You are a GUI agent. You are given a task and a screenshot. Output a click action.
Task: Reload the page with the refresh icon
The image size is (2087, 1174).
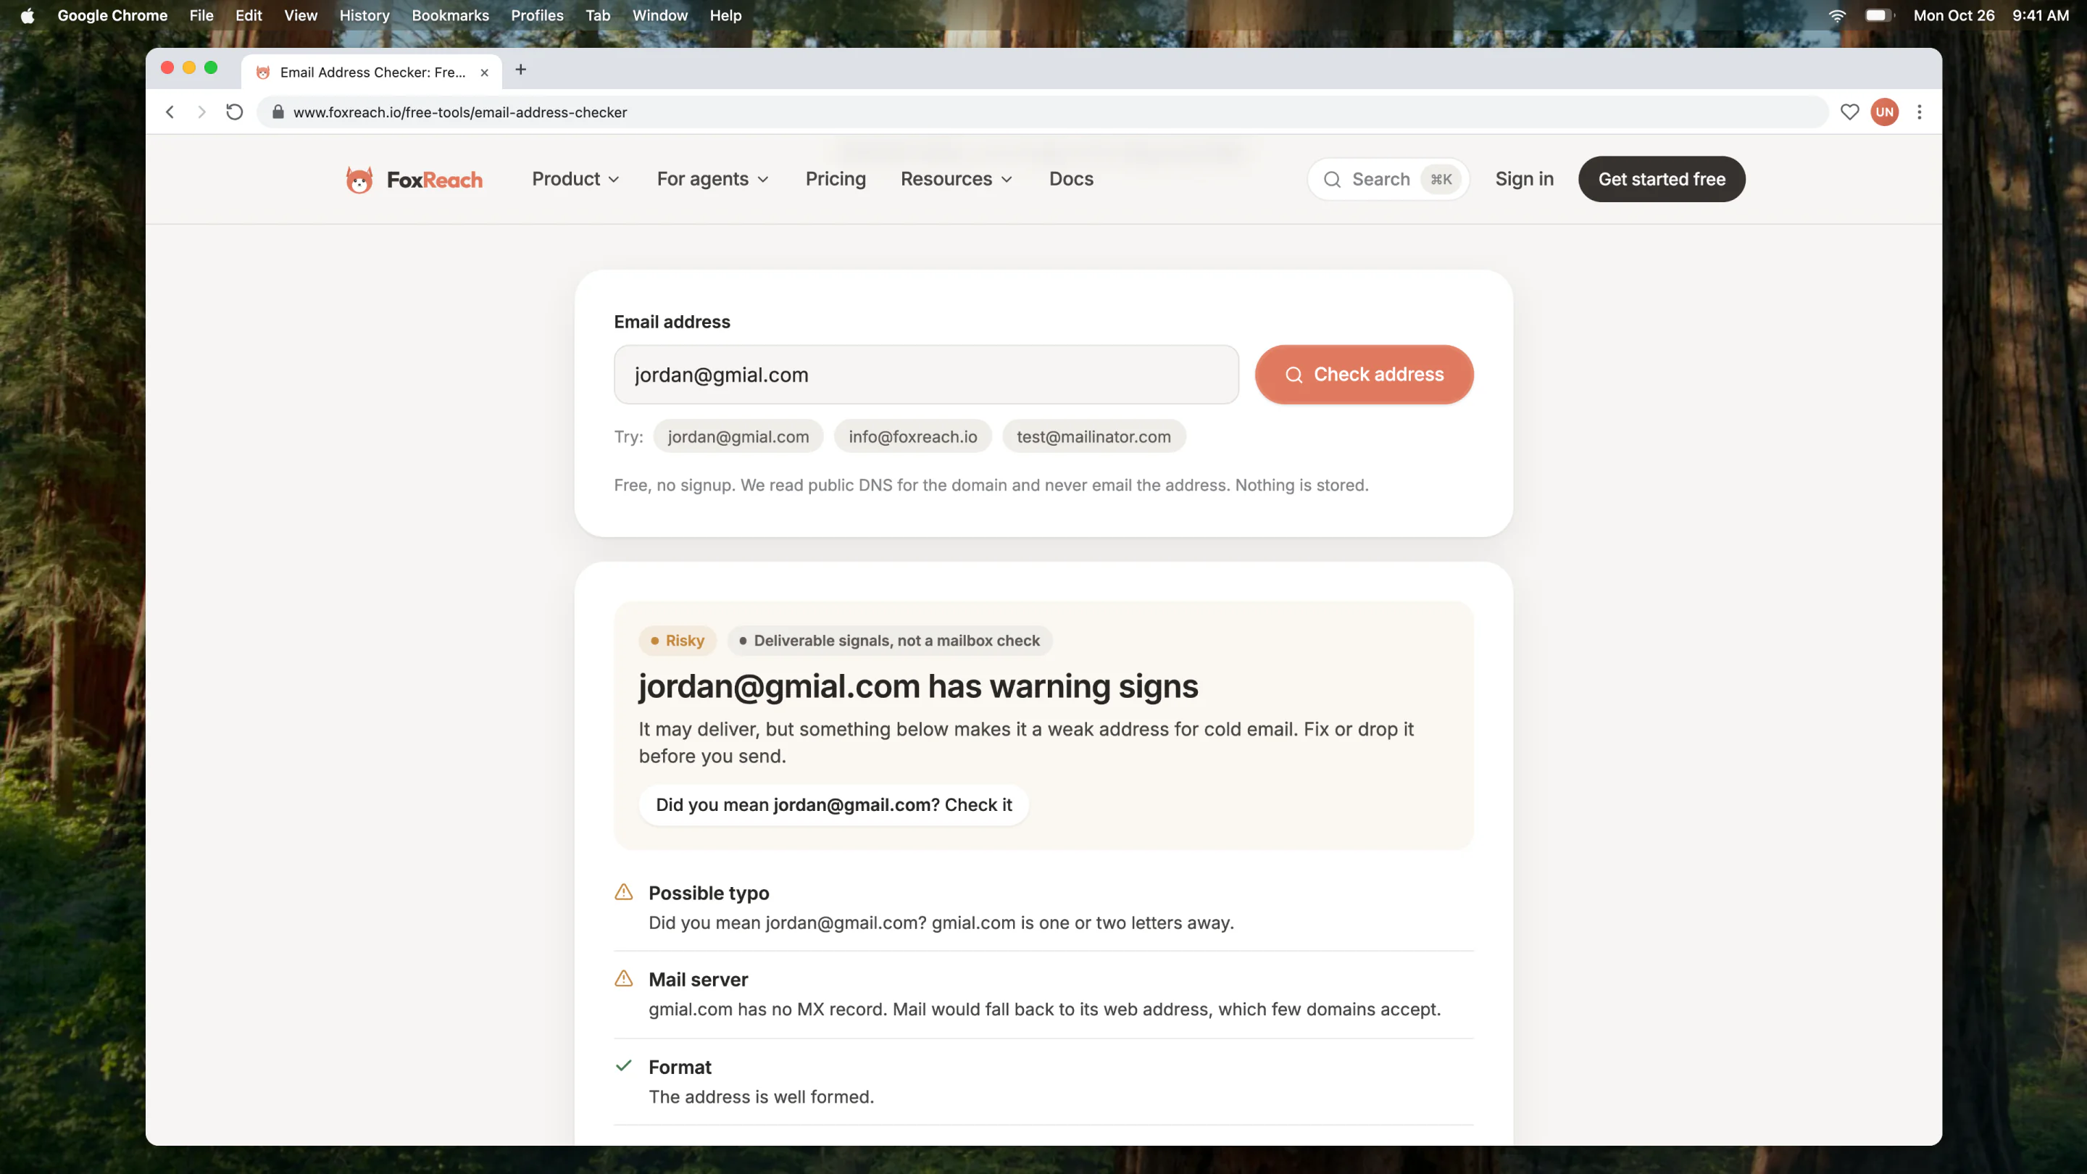pos(234,112)
